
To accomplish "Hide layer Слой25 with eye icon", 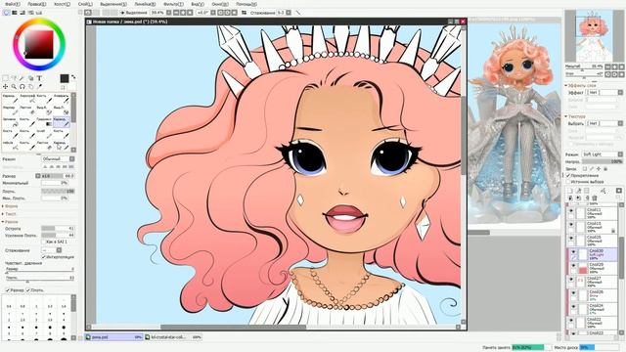I will tap(571, 239).
